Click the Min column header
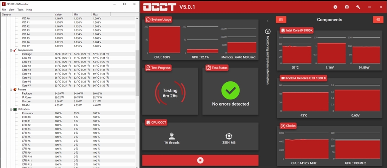 click(82, 15)
